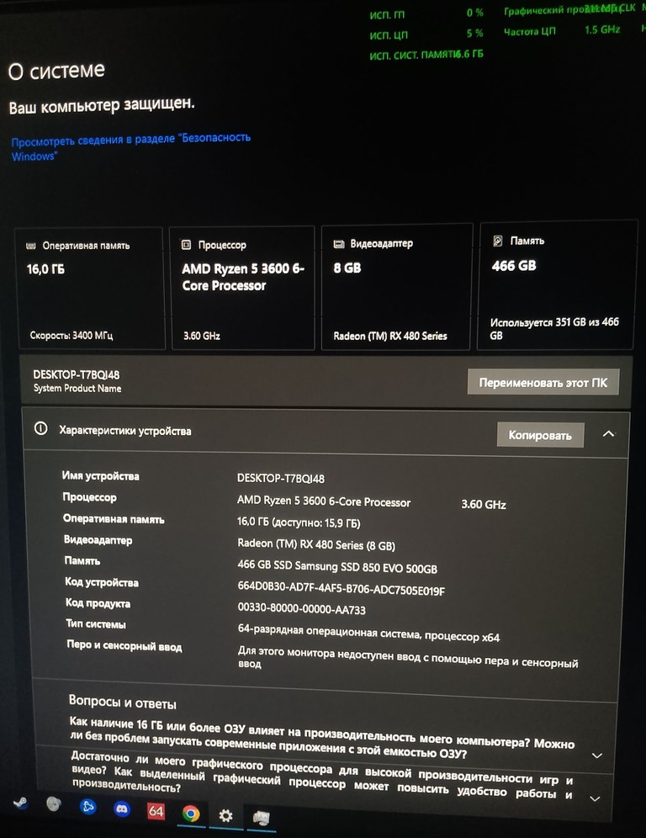Click AMD Ryzen 5 3600 6-Core Processor spec value
Viewport: 646px width, 838px height.
(x=324, y=501)
